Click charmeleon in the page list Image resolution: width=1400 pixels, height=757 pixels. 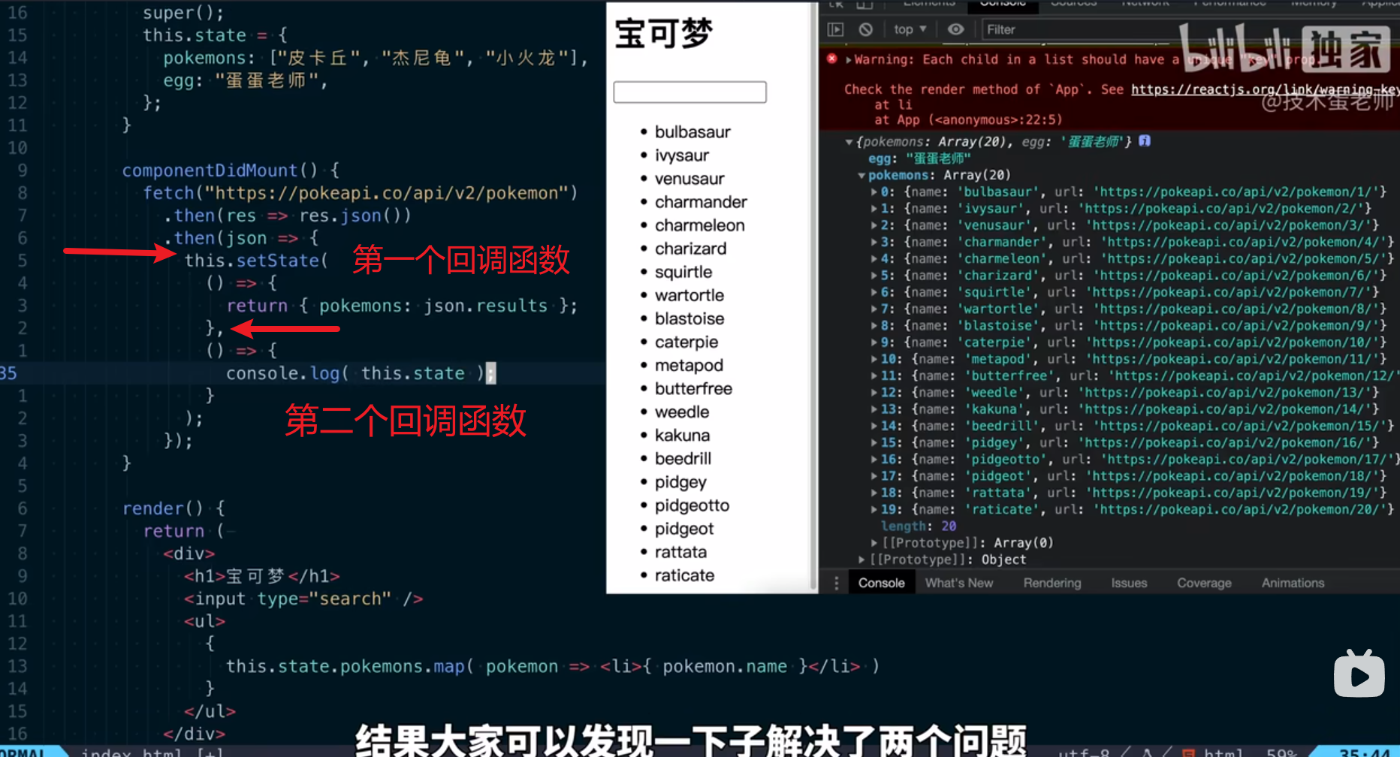pyautogui.click(x=700, y=225)
